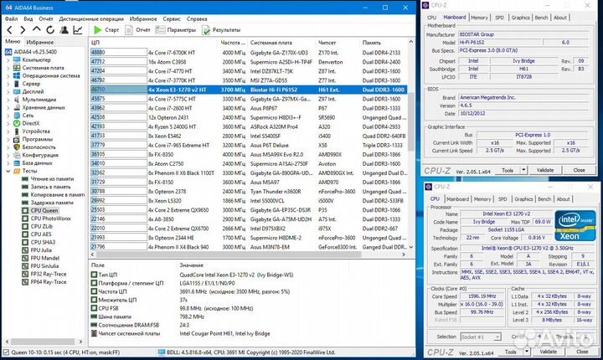The width and height of the screenshot is (603, 360).
Task: Click Validate in the lower CPU-Z window
Action: [548, 352]
